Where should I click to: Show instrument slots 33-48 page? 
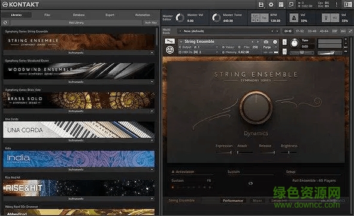coord(312,31)
